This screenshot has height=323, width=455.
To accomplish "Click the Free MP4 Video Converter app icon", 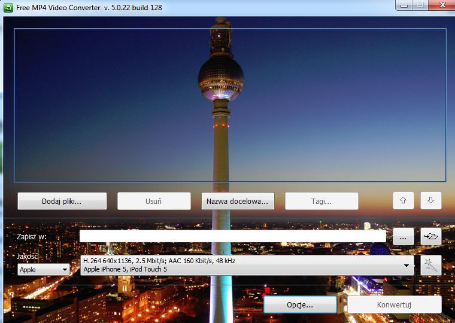I will [x=8, y=8].
